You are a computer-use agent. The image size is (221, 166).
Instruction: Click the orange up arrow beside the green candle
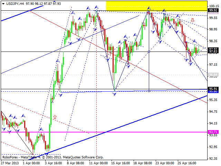[x=54, y=118]
